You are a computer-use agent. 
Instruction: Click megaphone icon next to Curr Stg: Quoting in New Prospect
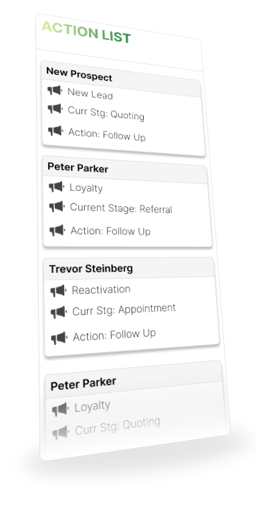(55, 109)
